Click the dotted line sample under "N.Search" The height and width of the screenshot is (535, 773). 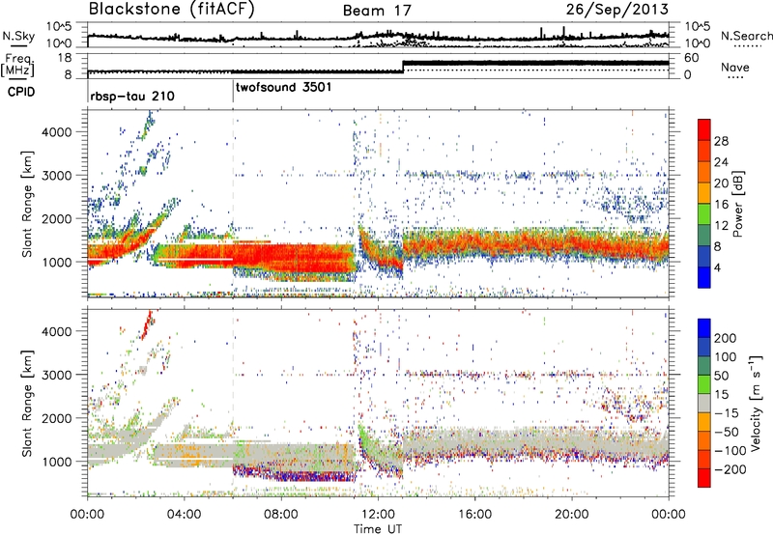coord(748,46)
